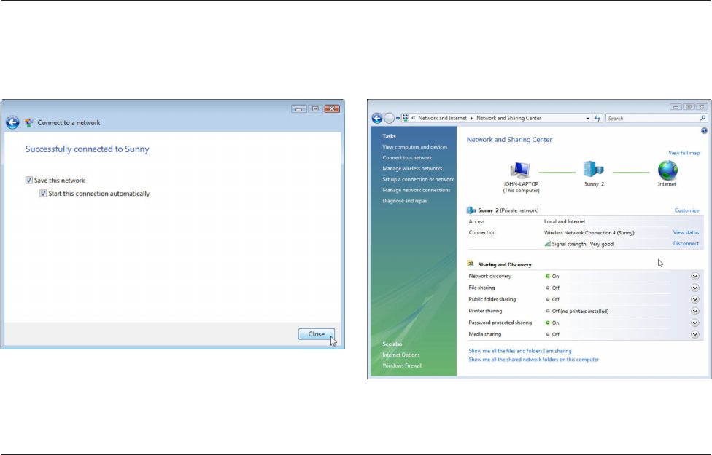Screen dimensions: 712x455
Task: Open Diagnose and repair task
Action: pyautogui.click(x=405, y=201)
